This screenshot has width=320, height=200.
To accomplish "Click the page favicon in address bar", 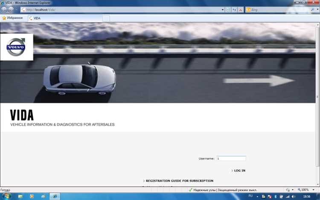I will tap(23, 9).
